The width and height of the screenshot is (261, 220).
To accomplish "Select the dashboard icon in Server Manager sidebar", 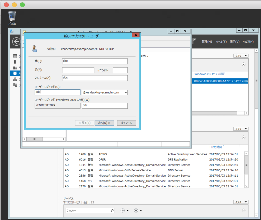I will (x=15, y=56).
